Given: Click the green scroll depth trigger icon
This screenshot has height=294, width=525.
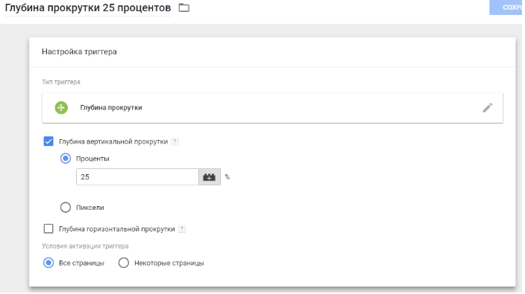Looking at the screenshot, I should tap(61, 108).
